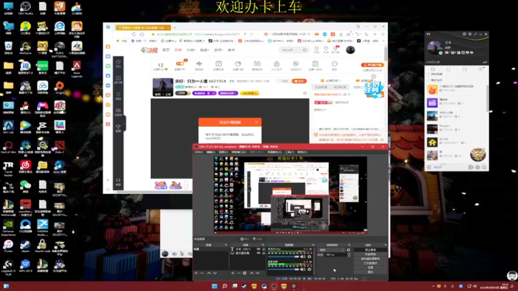The image size is (518, 291).
Task: Open microphone/Aux audio settings gear in mixer
Action: [x=310, y=256]
